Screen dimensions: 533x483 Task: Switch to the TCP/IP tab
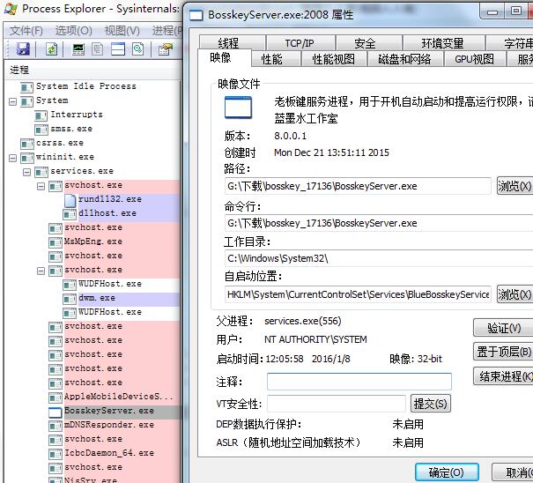299,43
